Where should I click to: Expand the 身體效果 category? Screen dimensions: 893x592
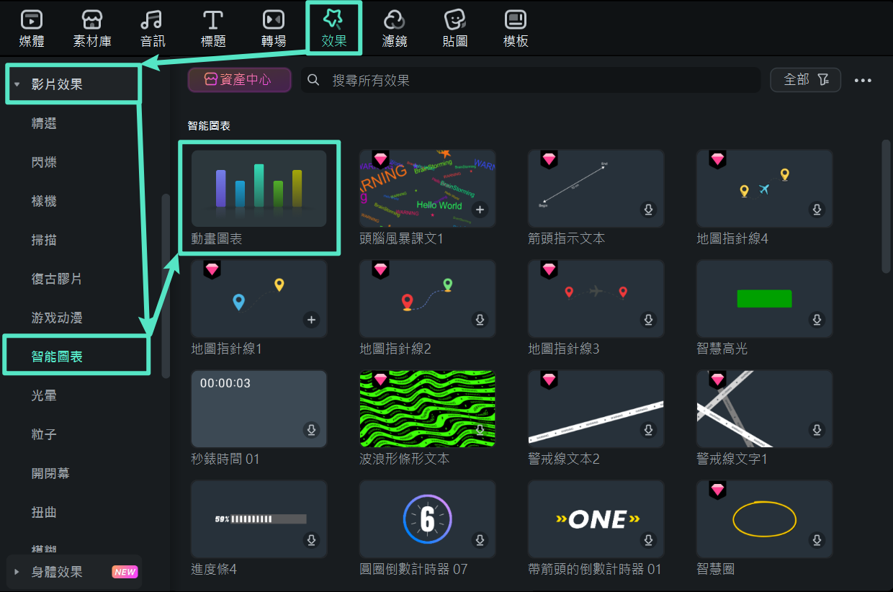coord(17,572)
